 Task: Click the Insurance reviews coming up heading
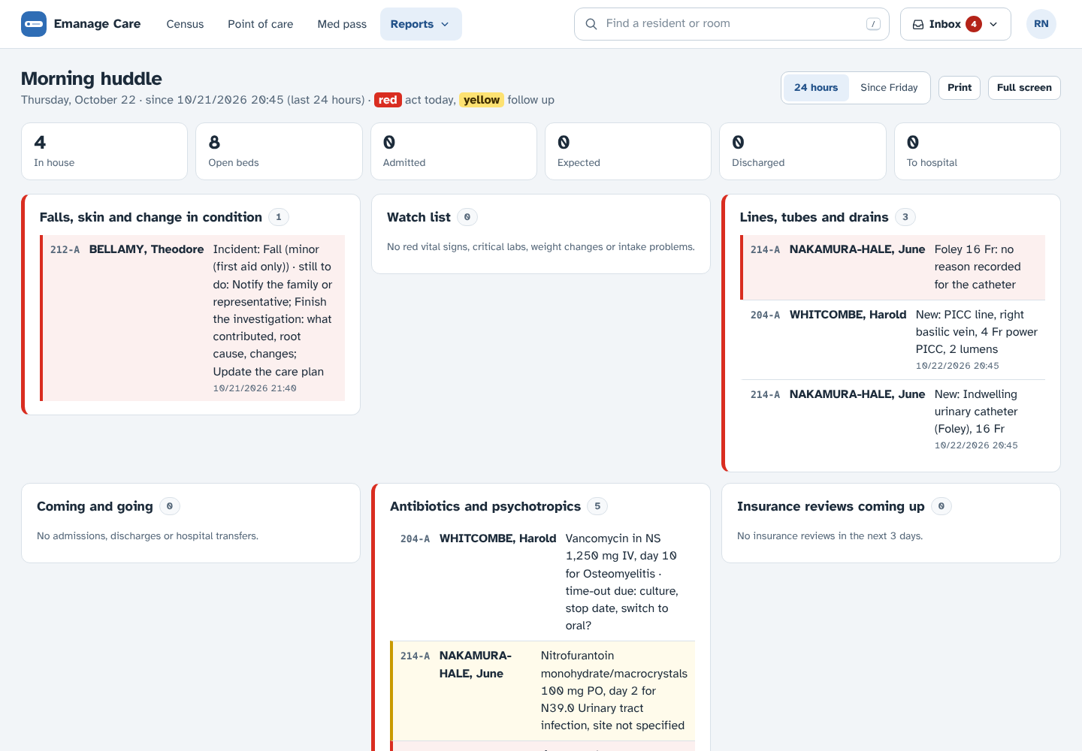[831, 506]
